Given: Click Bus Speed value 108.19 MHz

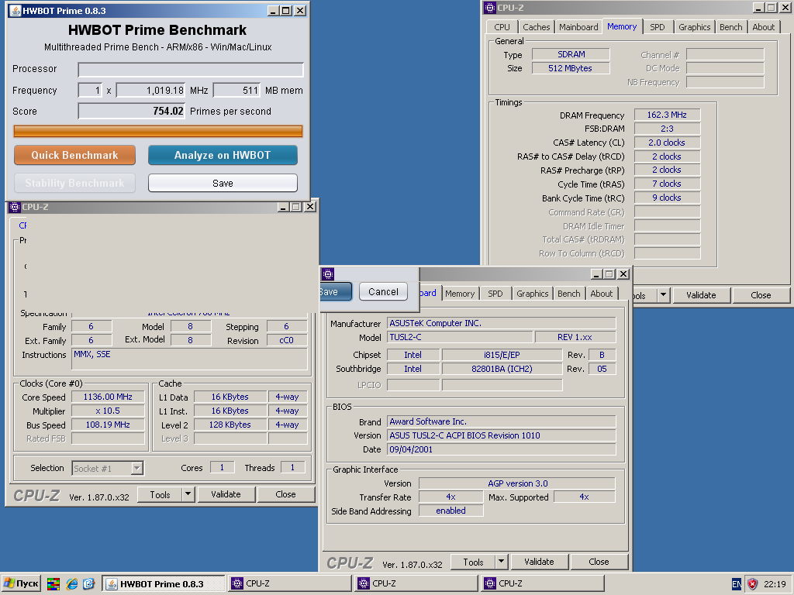Looking at the screenshot, I should pos(108,425).
